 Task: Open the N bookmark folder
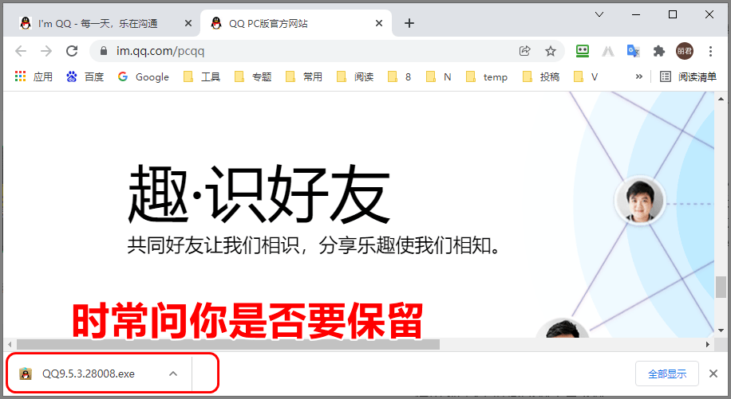coord(439,76)
